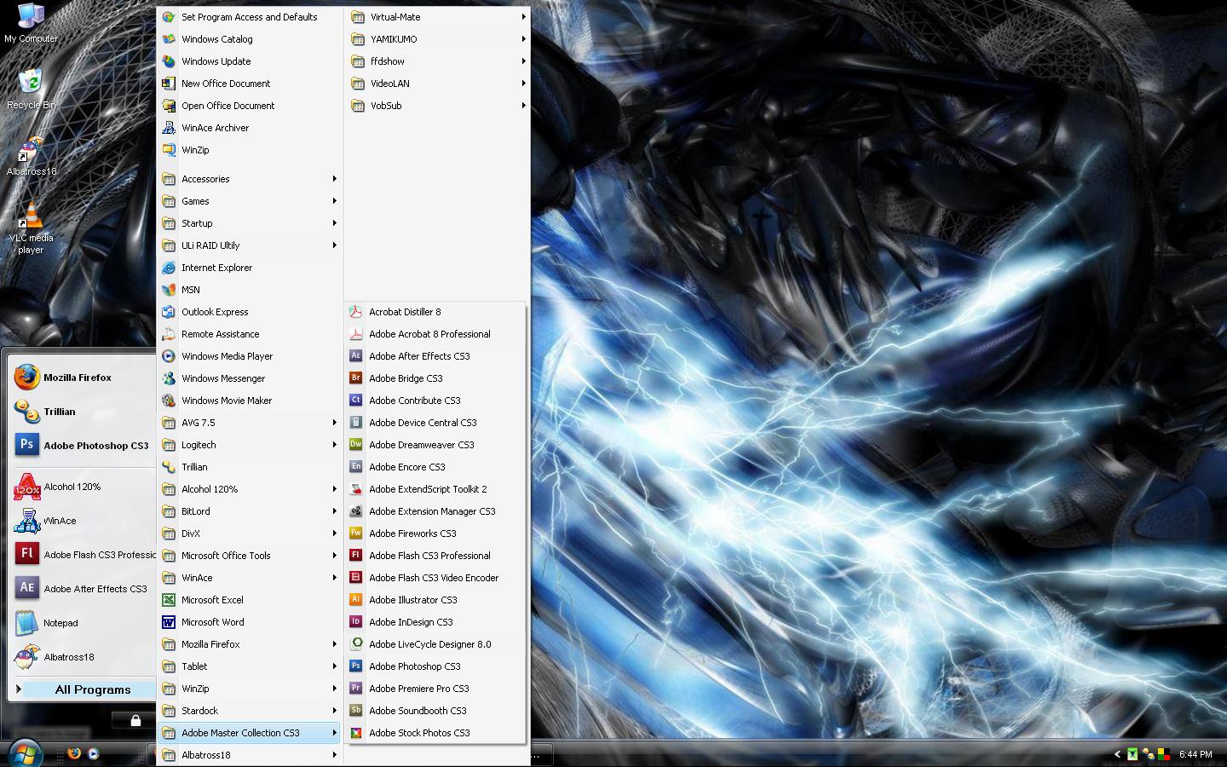Open Adobe Contribute CS3 icon
The width and height of the screenshot is (1227, 767).
pos(356,401)
